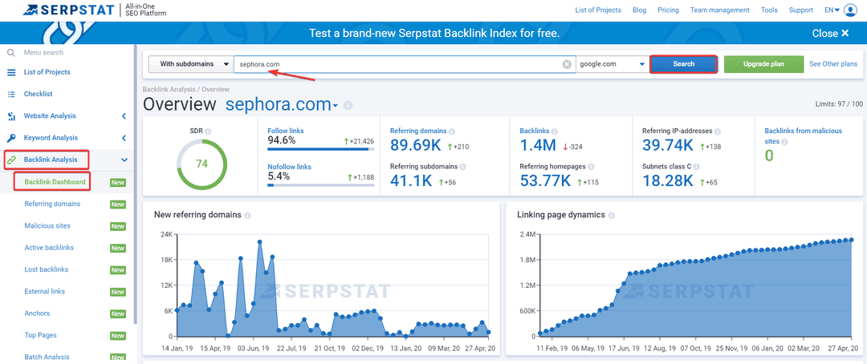
Task: Click the Serpstat logo
Action: coord(70,10)
